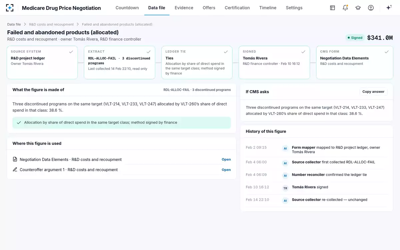The image size is (400, 250).
Task: Click the $341.0M figure amount
Action: [380, 38]
